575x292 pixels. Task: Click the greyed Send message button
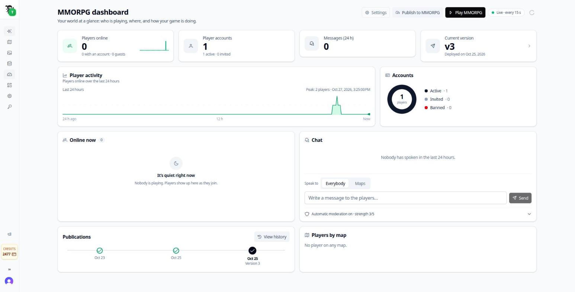(520, 198)
